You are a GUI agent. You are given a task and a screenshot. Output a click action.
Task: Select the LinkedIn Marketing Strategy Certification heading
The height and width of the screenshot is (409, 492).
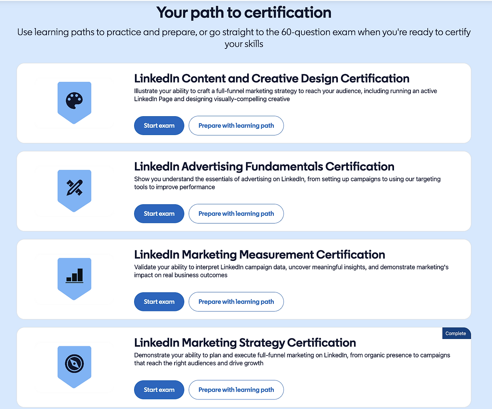coord(245,343)
